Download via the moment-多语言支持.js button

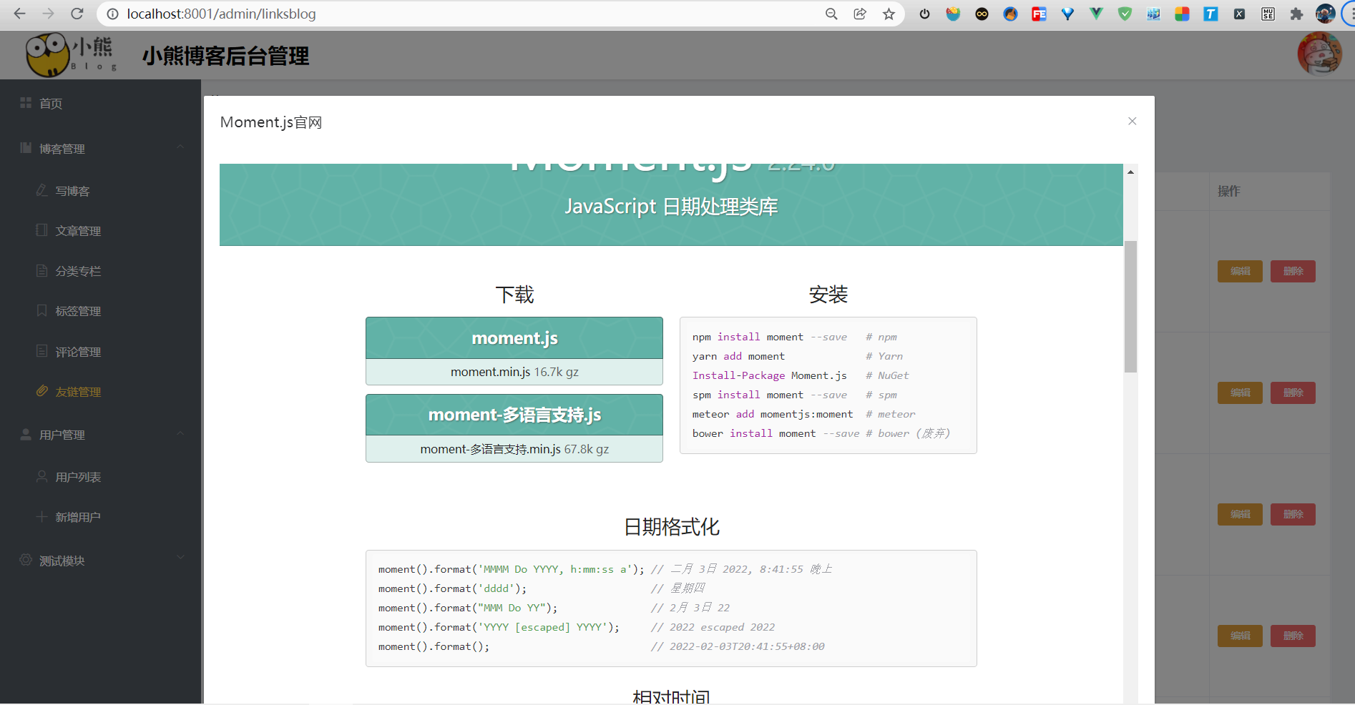[x=514, y=415]
